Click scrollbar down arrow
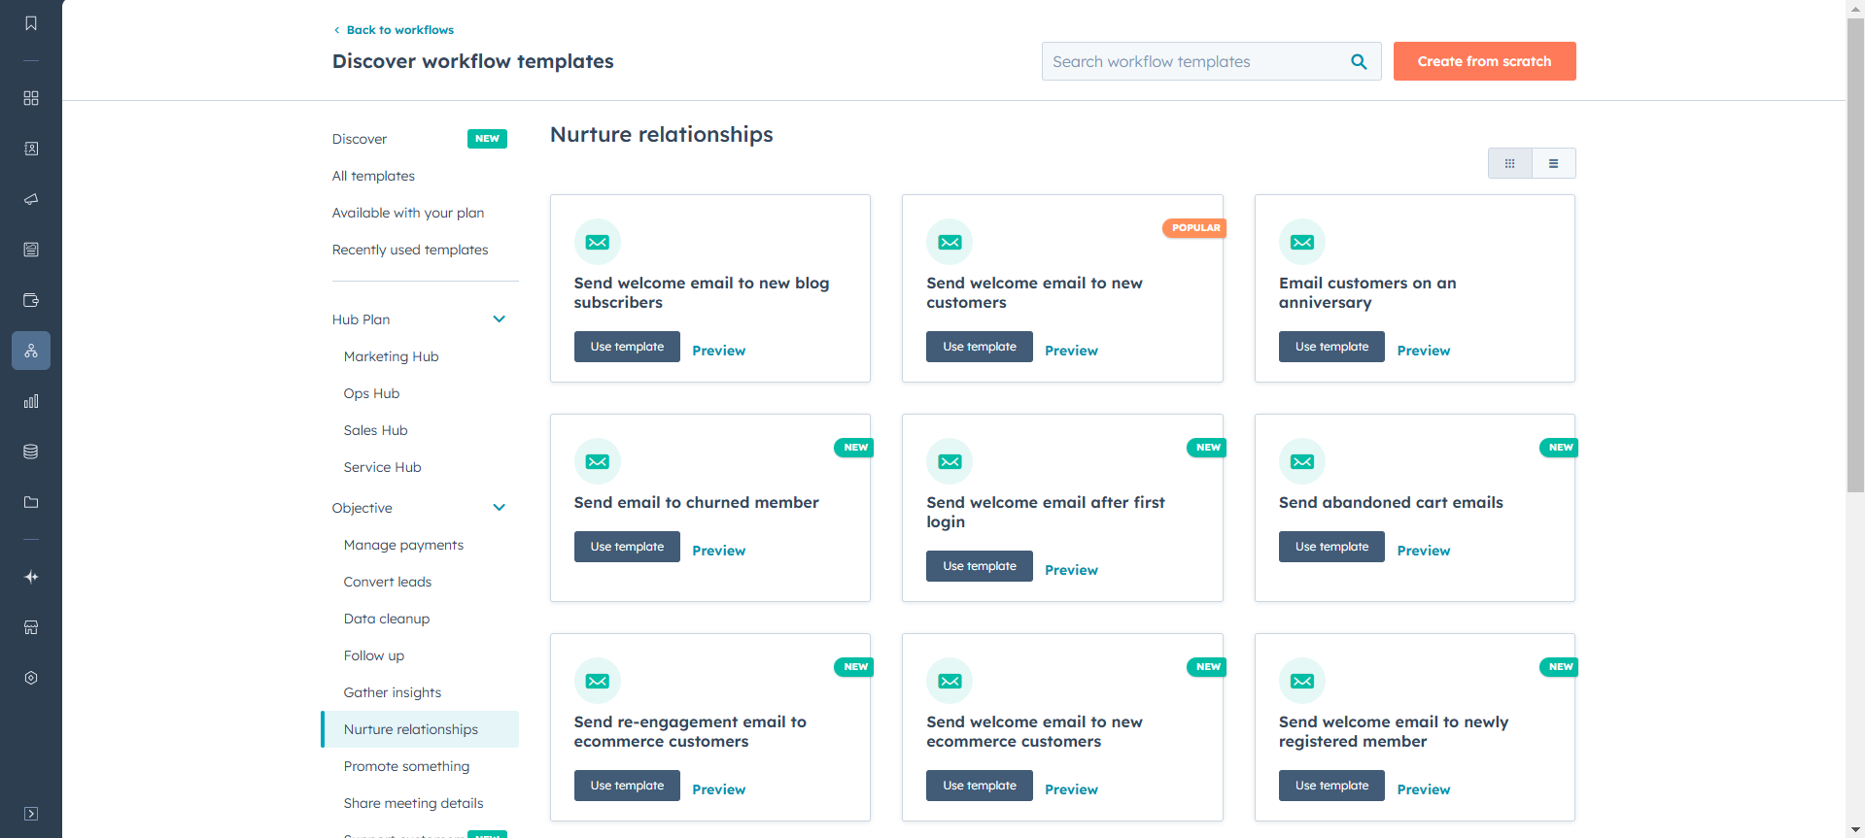Viewport: 1865px width, 838px height. click(x=1855, y=829)
